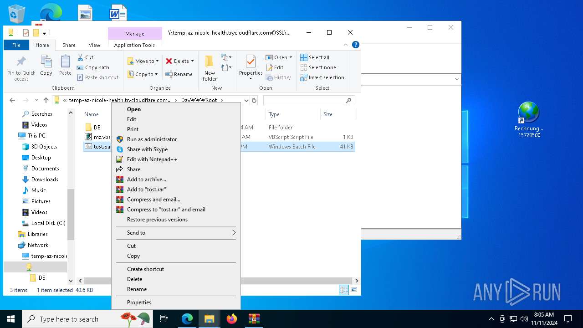Image resolution: width=583 pixels, height=328 pixels.
Task: Expand the Delete dropdown arrow
Action: pyautogui.click(x=192, y=61)
